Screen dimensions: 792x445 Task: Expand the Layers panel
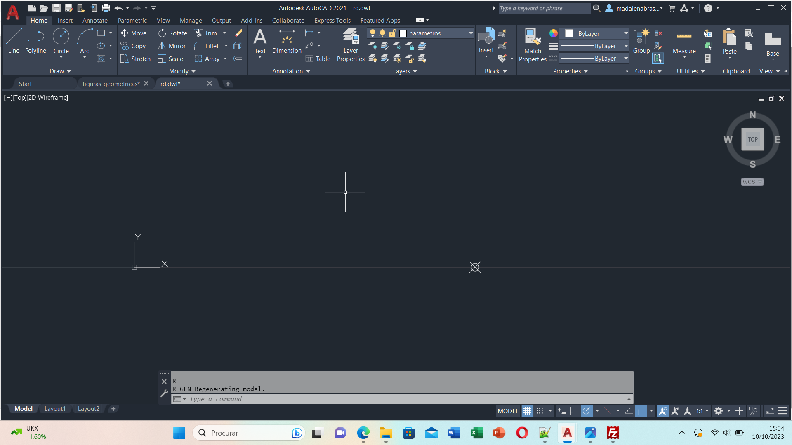tap(405, 71)
